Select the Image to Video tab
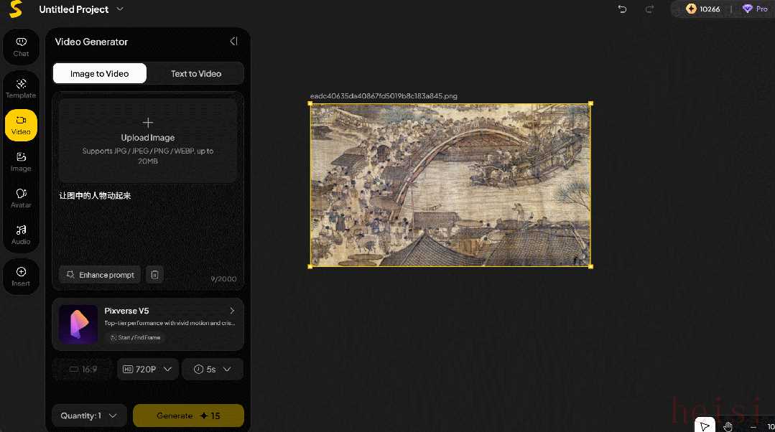The height and width of the screenshot is (432, 775). click(x=100, y=73)
